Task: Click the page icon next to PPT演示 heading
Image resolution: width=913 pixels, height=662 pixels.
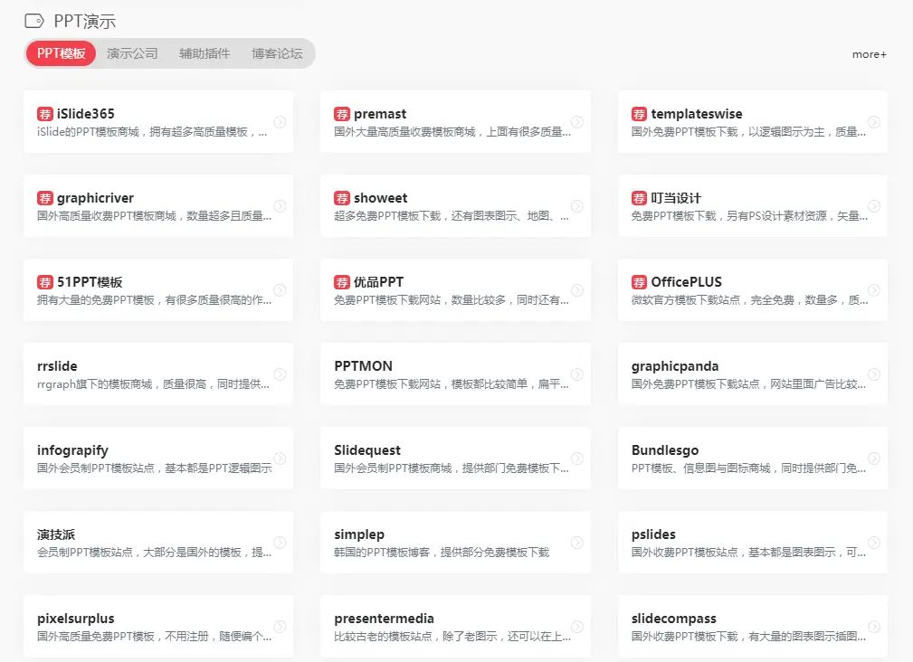Action: [35, 20]
